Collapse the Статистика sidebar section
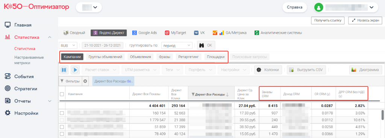Viewport: 385px width, 138px height. click(50, 37)
